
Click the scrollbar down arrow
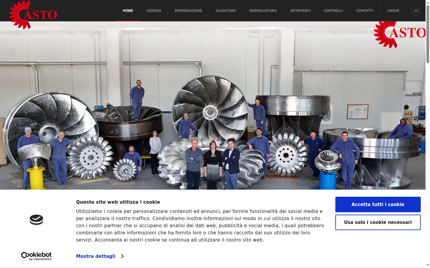(x=428, y=265)
